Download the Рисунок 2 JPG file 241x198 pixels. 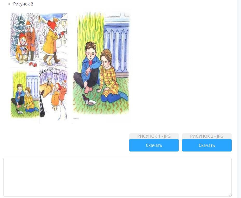coord(207,145)
